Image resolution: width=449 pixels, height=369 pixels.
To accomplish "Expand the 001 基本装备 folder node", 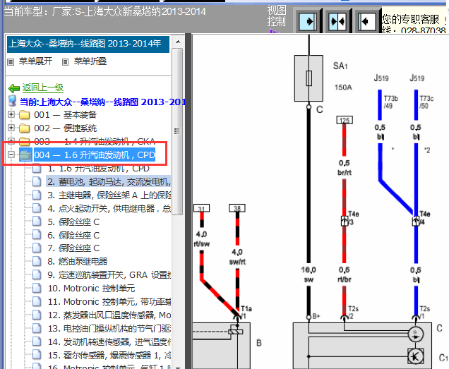I will [11, 114].
